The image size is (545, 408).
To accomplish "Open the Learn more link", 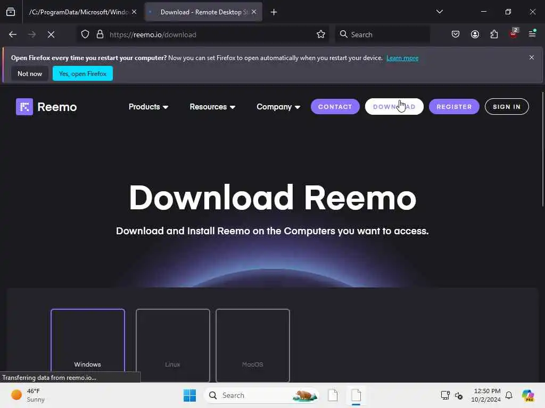I will (x=402, y=58).
